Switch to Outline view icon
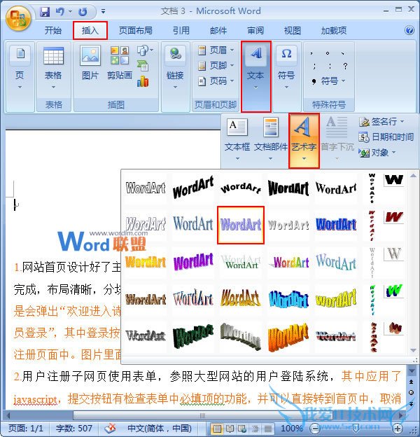 (x=255, y=429)
